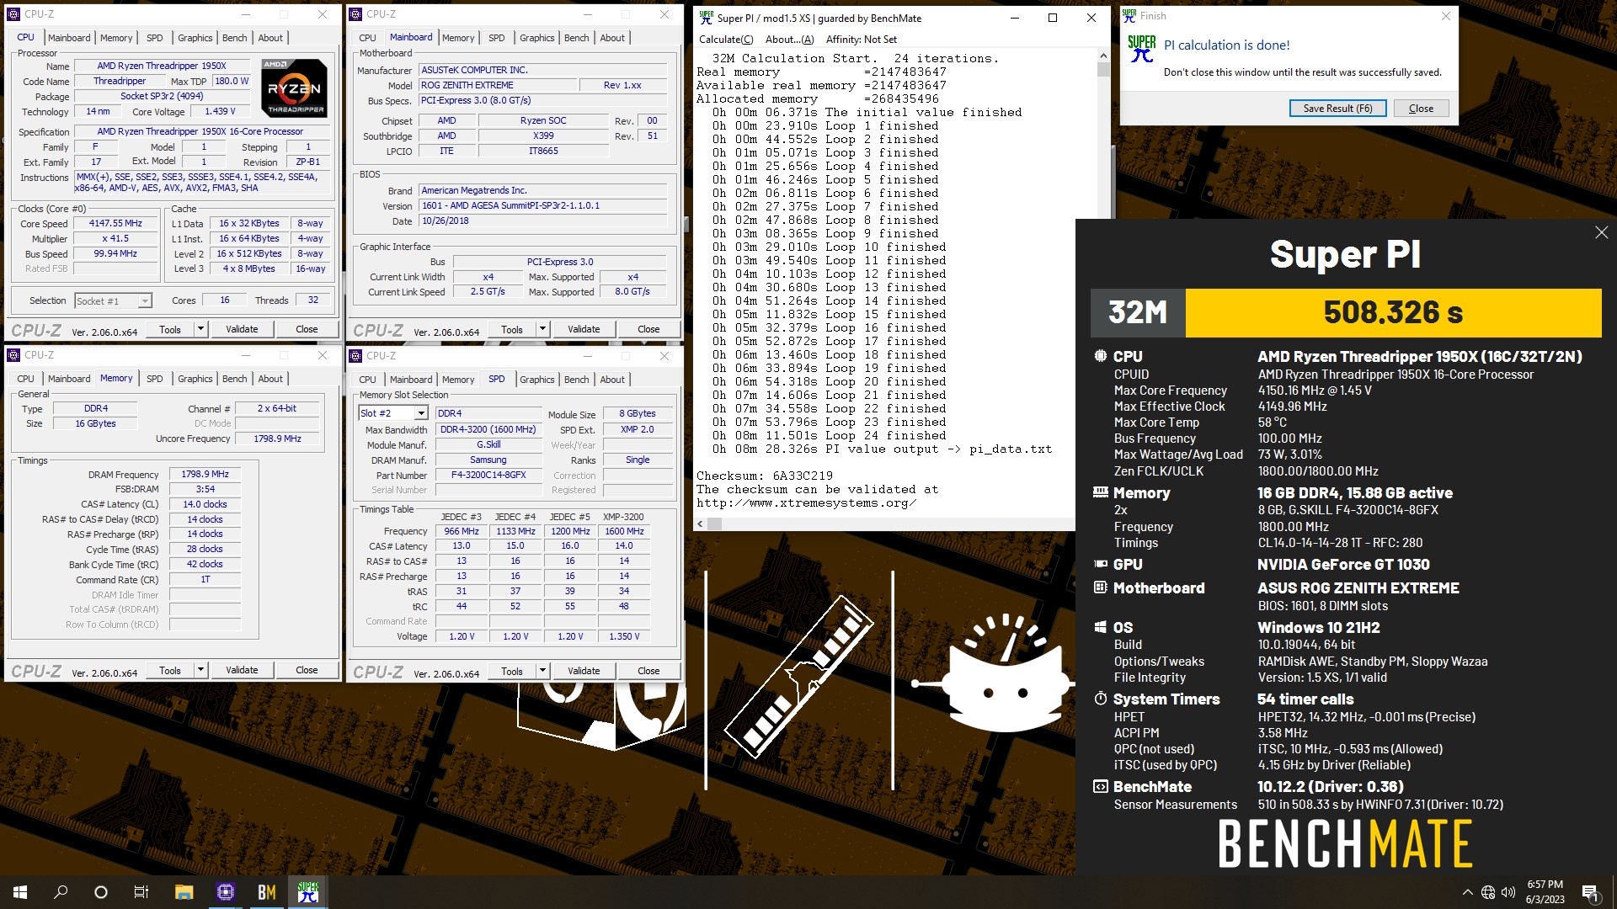
Task: Switch to BenchMate taskbar icon
Action: click(x=266, y=892)
